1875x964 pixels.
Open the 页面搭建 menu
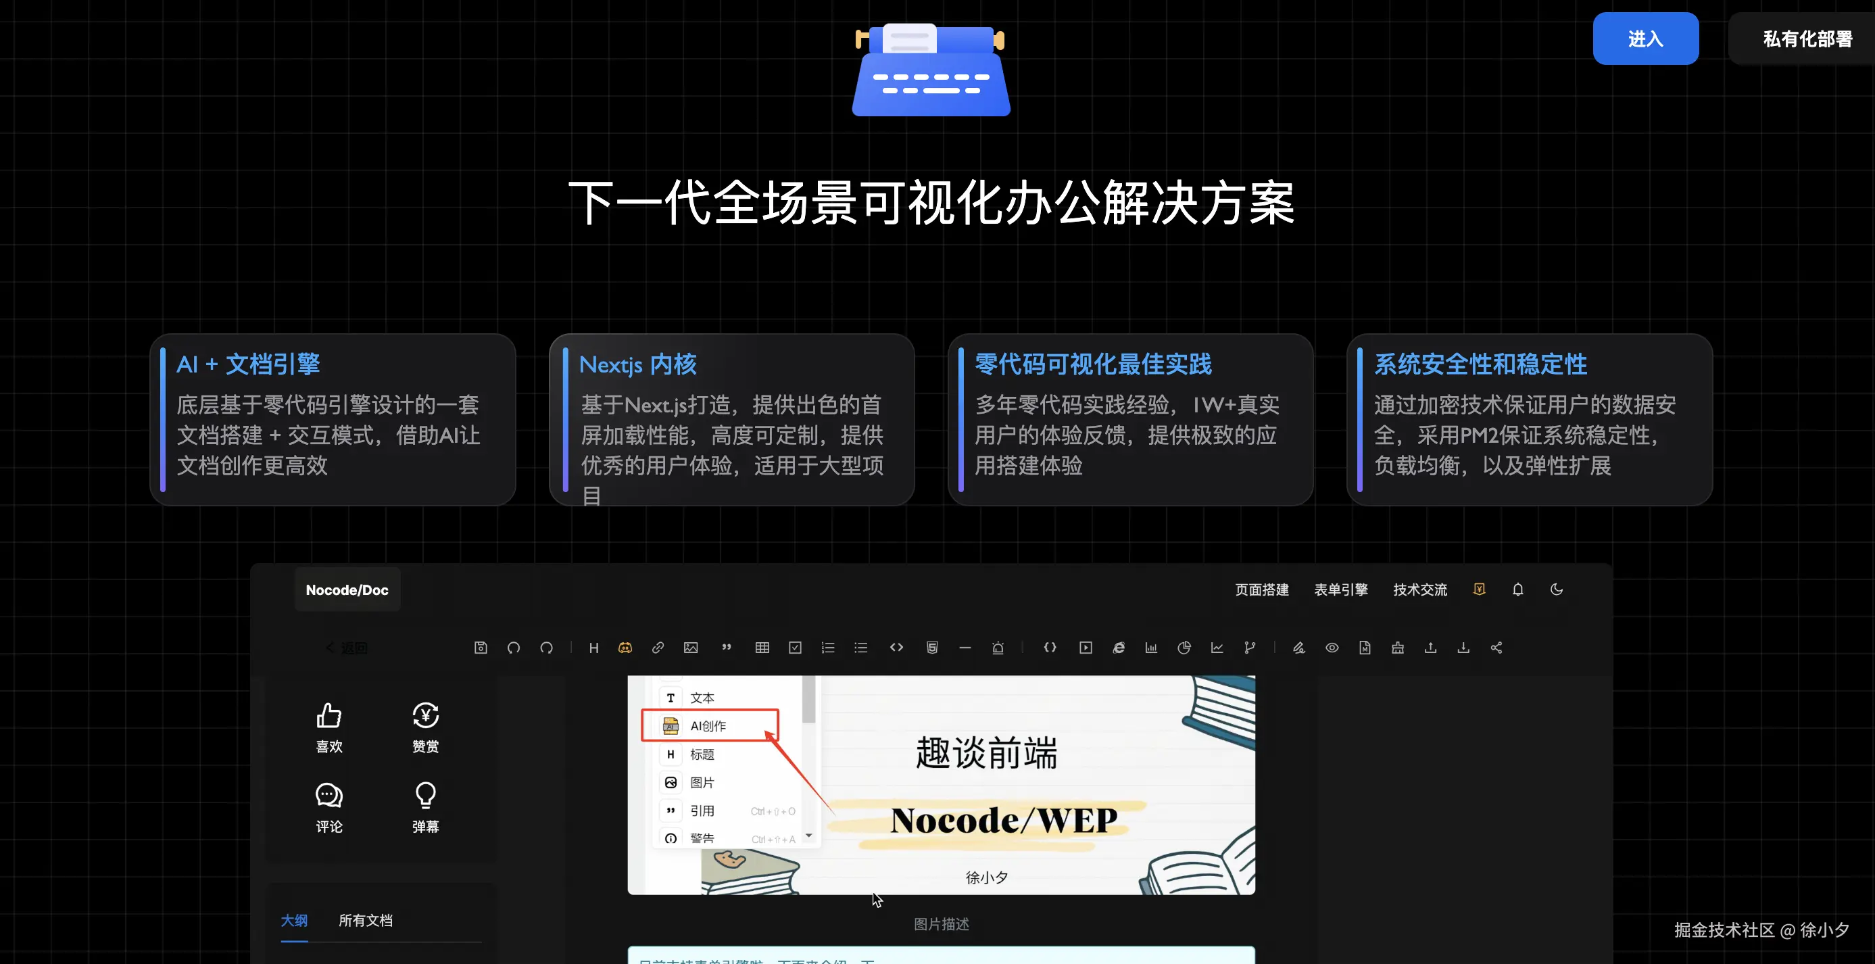(x=1261, y=589)
